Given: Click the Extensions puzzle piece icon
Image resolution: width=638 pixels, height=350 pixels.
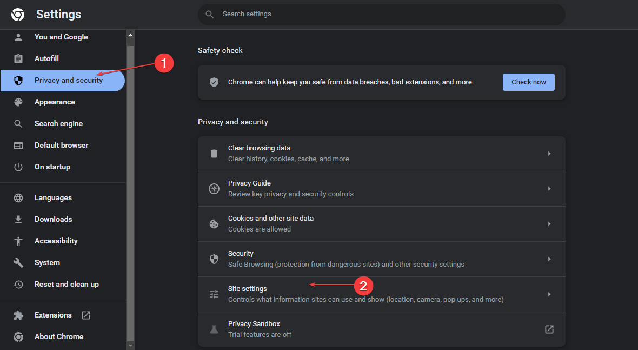Looking at the screenshot, I should pyautogui.click(x=18, y=315).
